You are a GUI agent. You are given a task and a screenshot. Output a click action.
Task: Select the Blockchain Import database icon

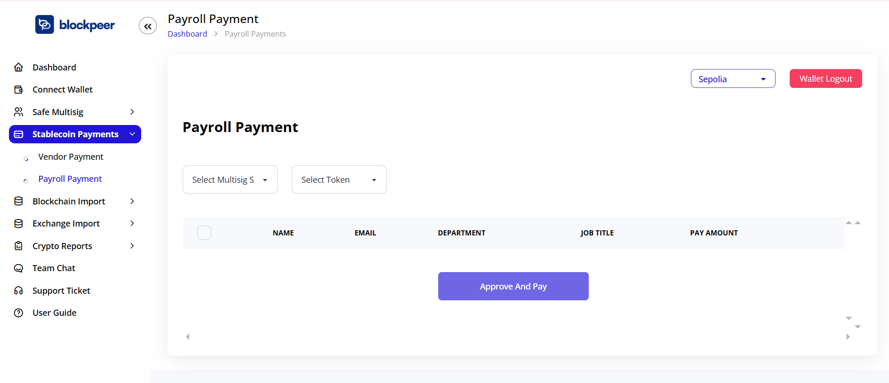point(18,201)
